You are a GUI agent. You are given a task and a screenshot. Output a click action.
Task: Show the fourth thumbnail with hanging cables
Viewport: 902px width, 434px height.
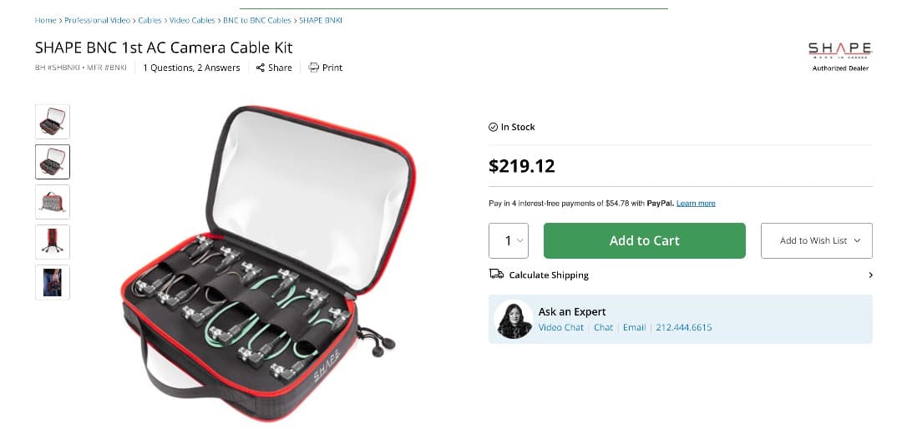click(53, 242)
